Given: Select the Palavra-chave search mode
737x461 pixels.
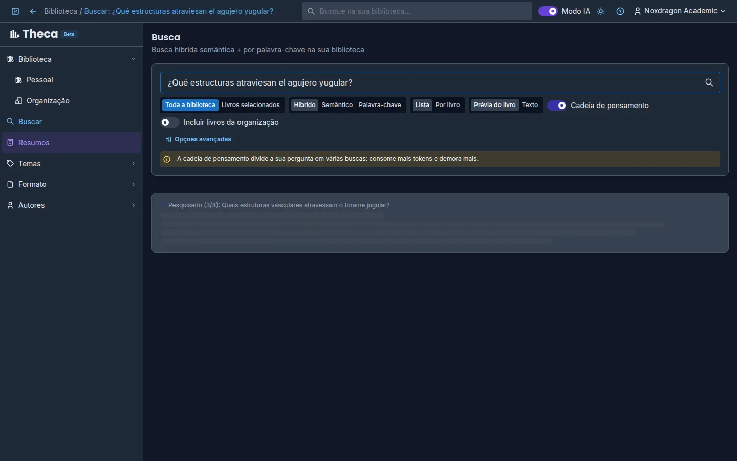Looking at the screenshot, I should (380, 105).
